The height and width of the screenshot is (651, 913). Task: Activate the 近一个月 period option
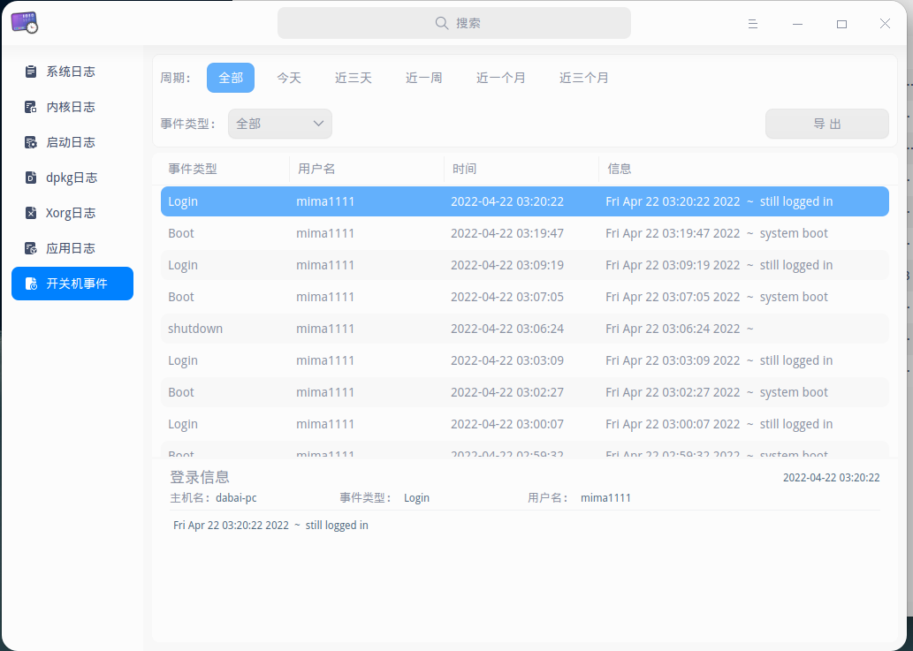tap(500, 78)
